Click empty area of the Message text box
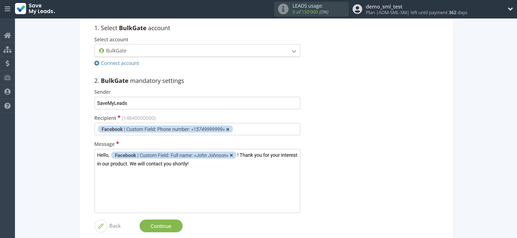517x238 pixels. point(197,190)
